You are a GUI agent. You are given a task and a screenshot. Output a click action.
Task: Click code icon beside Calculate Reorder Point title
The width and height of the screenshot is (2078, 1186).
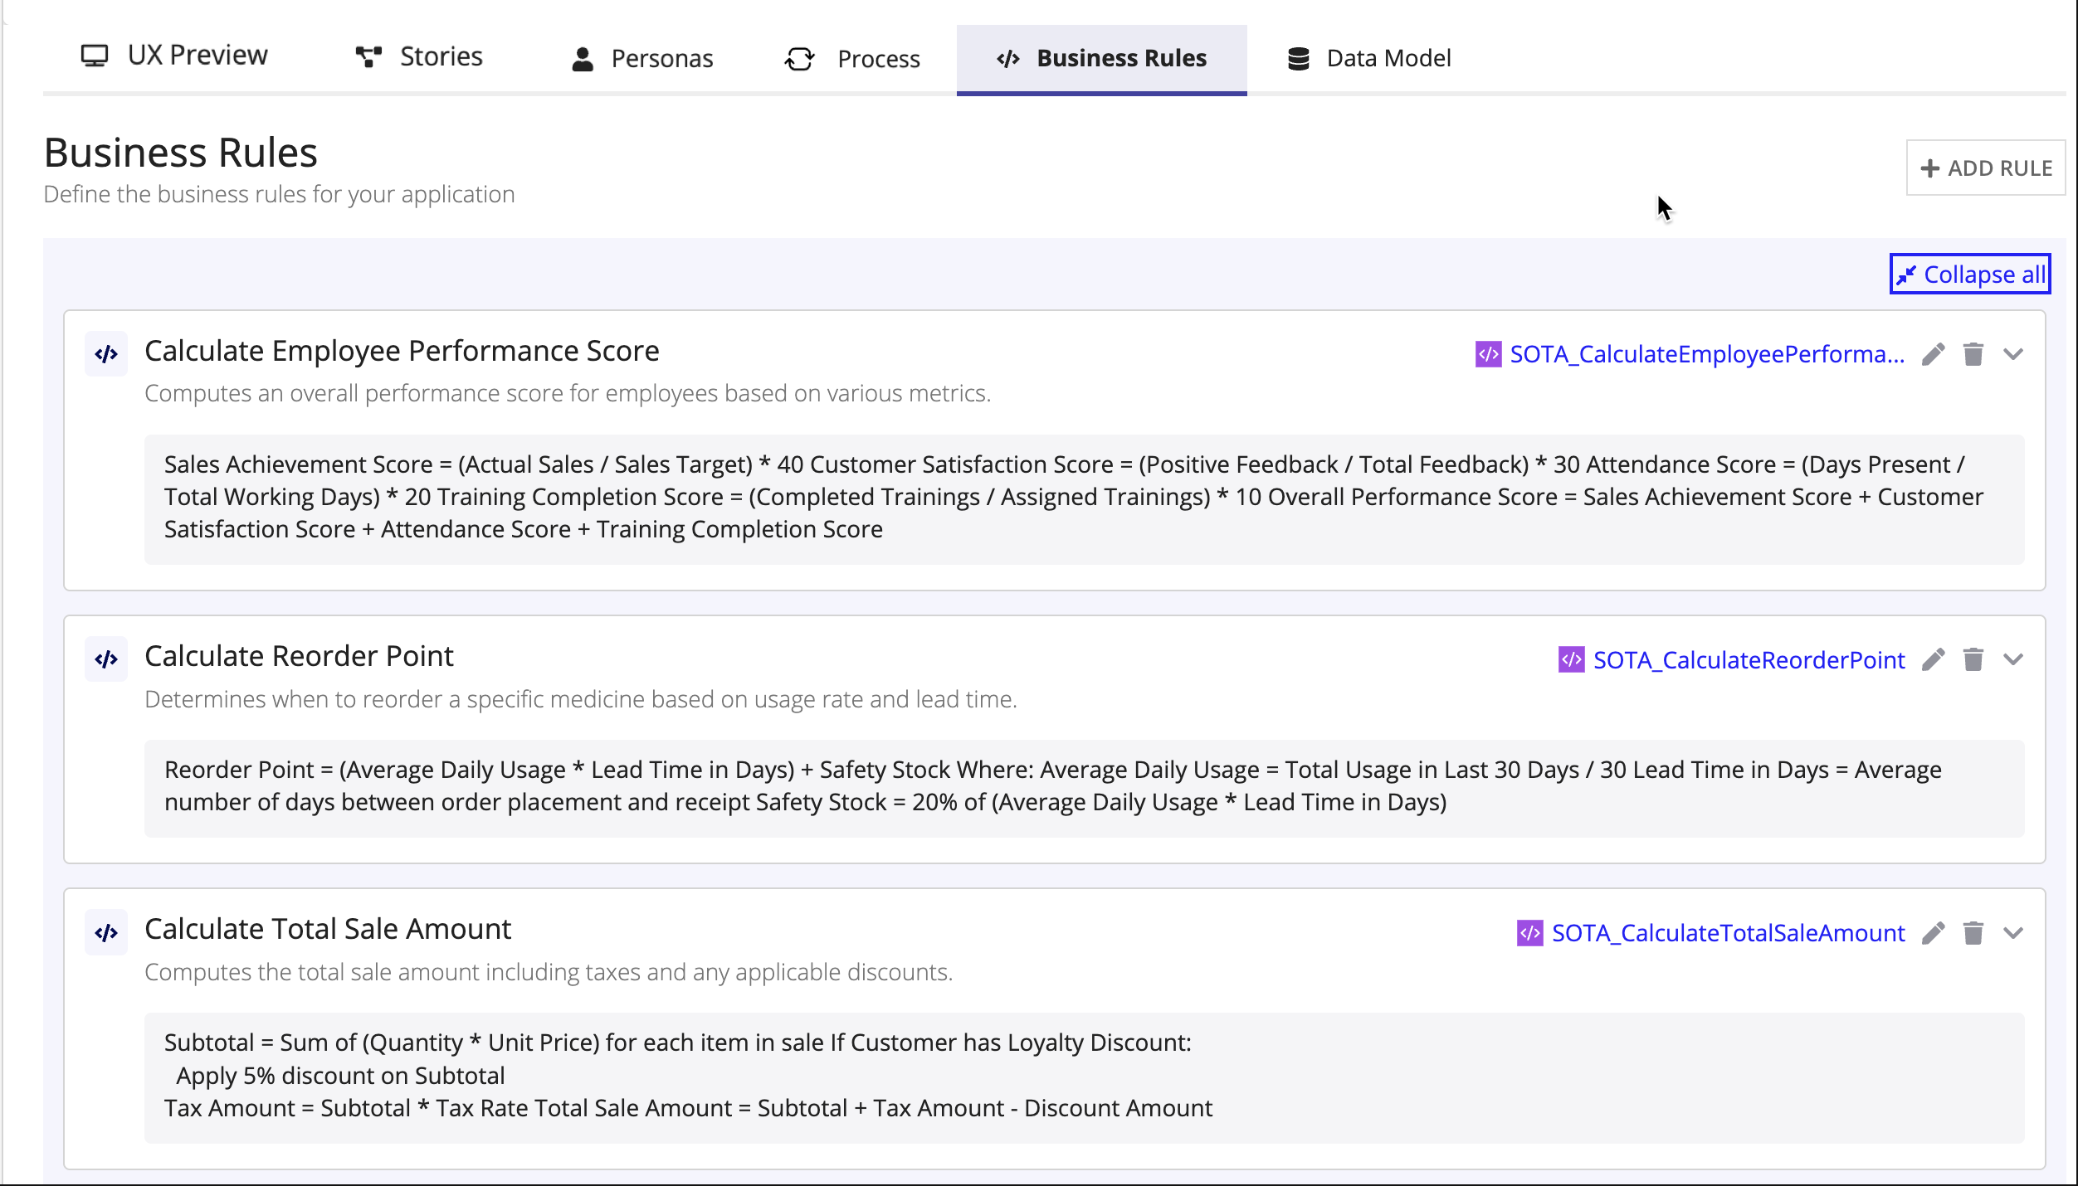[x=106, y=659]
